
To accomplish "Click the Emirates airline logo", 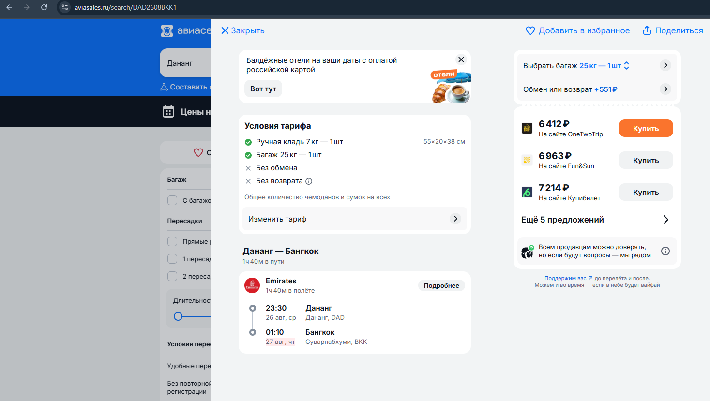I will 252,285.
